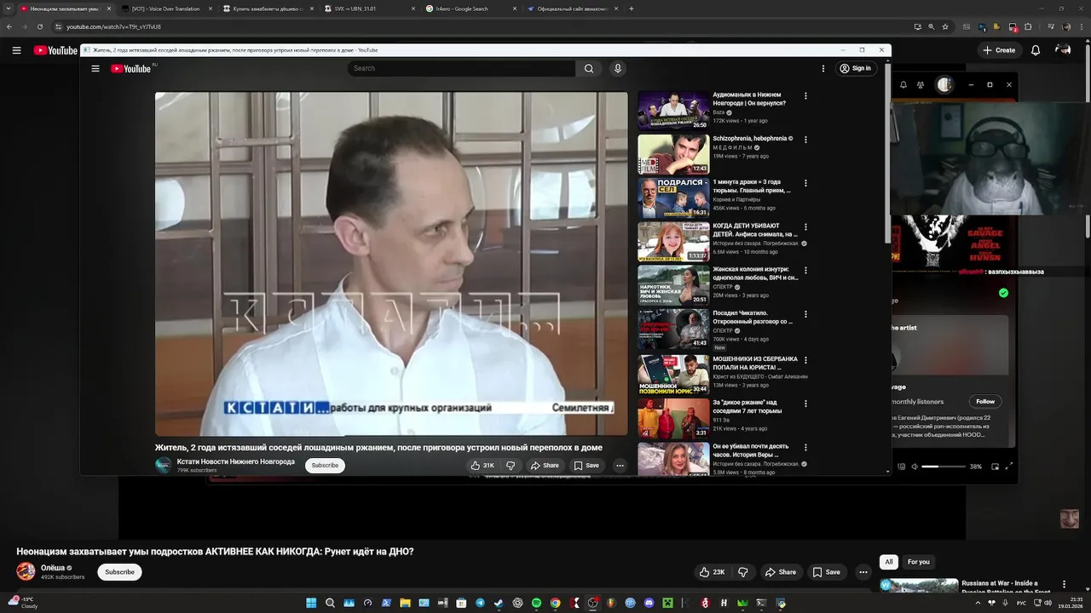The width and height of the screenshot is (1091, 613).
Task: Open the hamburger guide menu in the popup YouTube window
Action: (95, 68)
